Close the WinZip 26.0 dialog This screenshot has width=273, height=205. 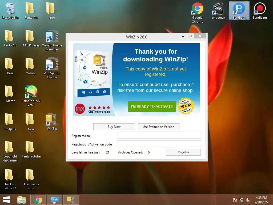point(200,36)
